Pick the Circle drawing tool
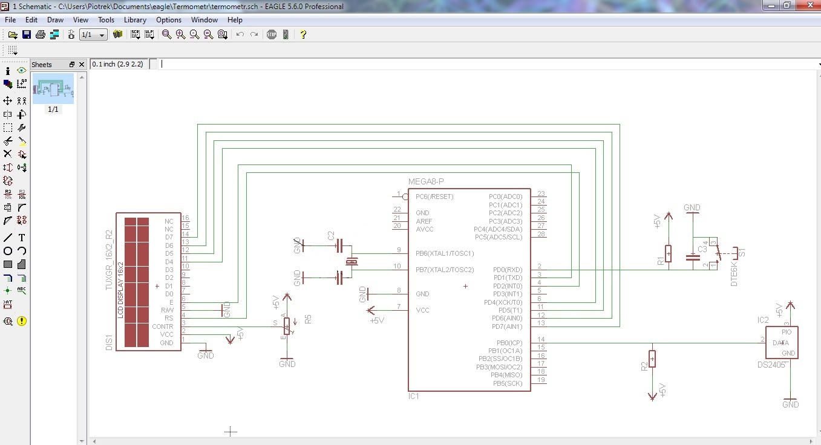 (x=8, y=251)
